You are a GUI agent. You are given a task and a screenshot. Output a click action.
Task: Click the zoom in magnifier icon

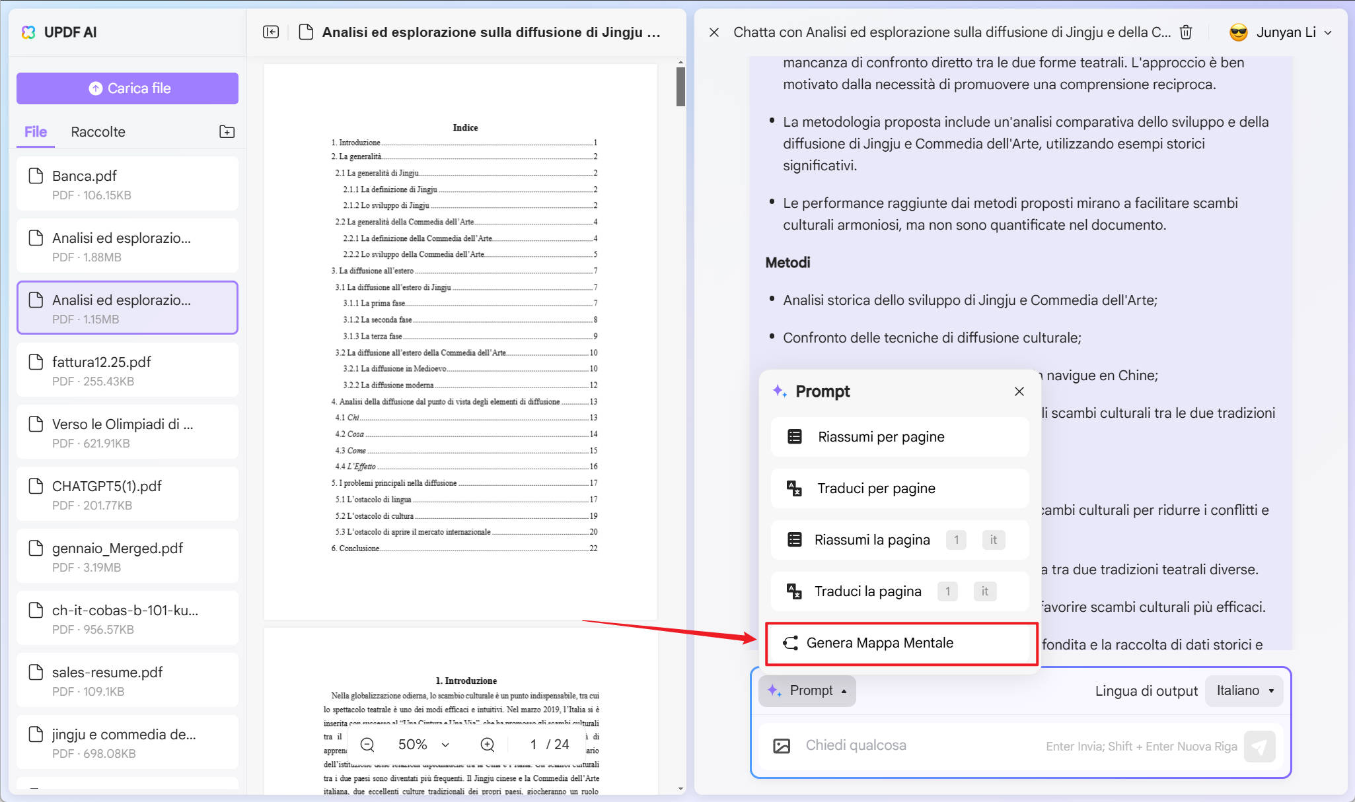point(488,745)
